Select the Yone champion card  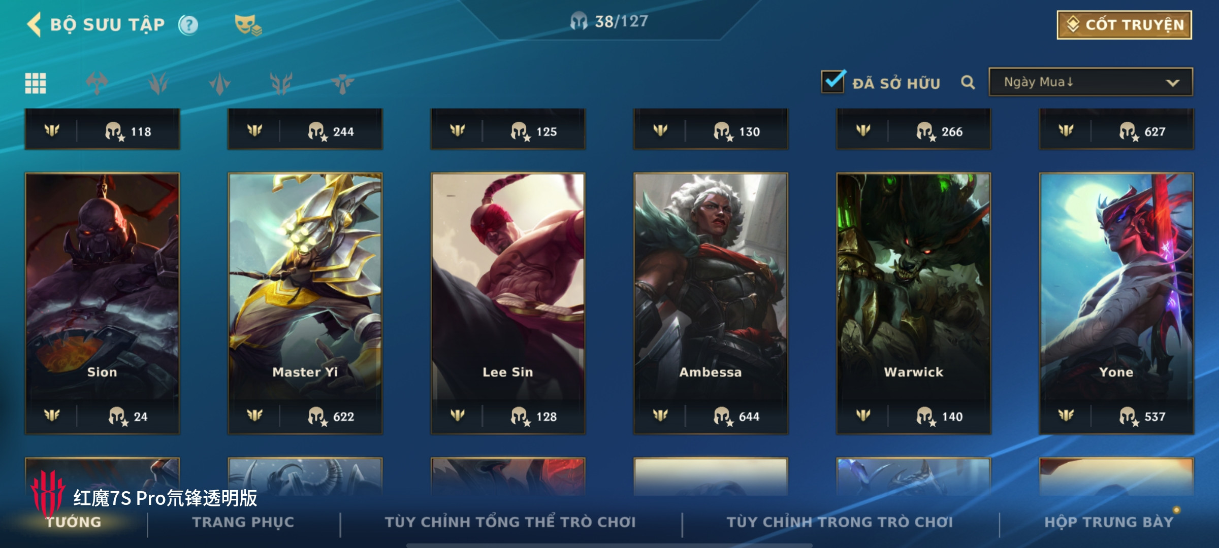[x=1116, y=303]
